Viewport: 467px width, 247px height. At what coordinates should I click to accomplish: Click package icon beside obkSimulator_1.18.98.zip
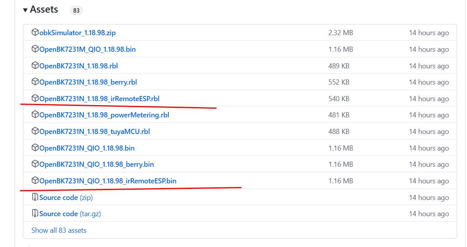[35, 32]
